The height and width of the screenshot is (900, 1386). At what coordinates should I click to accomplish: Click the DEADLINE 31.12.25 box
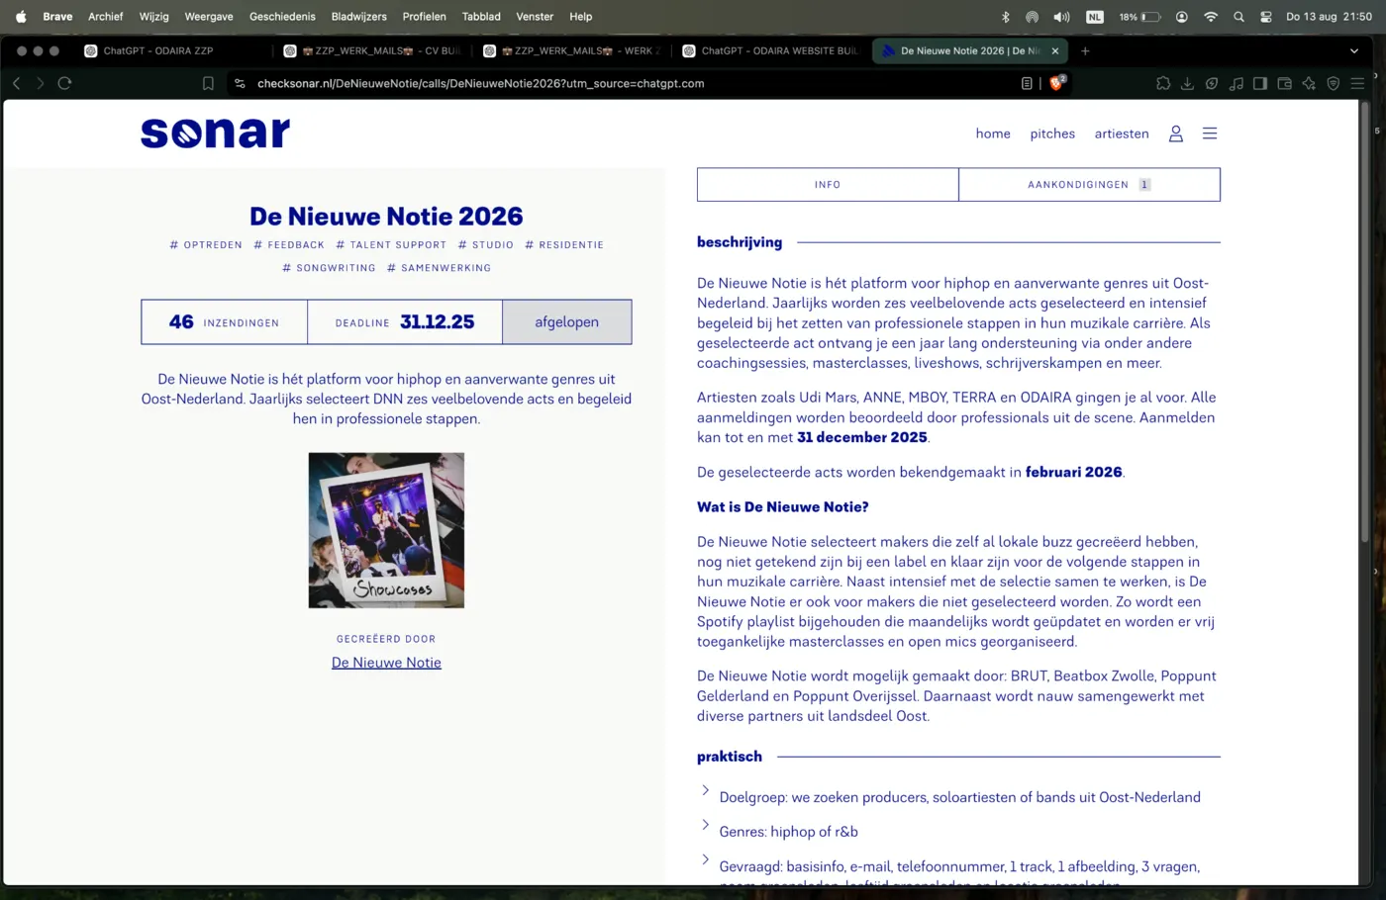(x=405, y=322)
